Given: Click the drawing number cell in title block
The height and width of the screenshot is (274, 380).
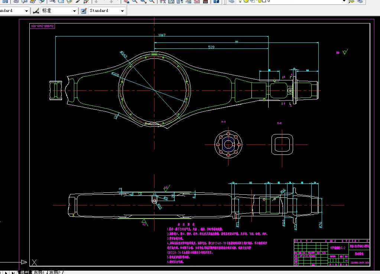Looking at the screenshot, I should click(360, 262).
